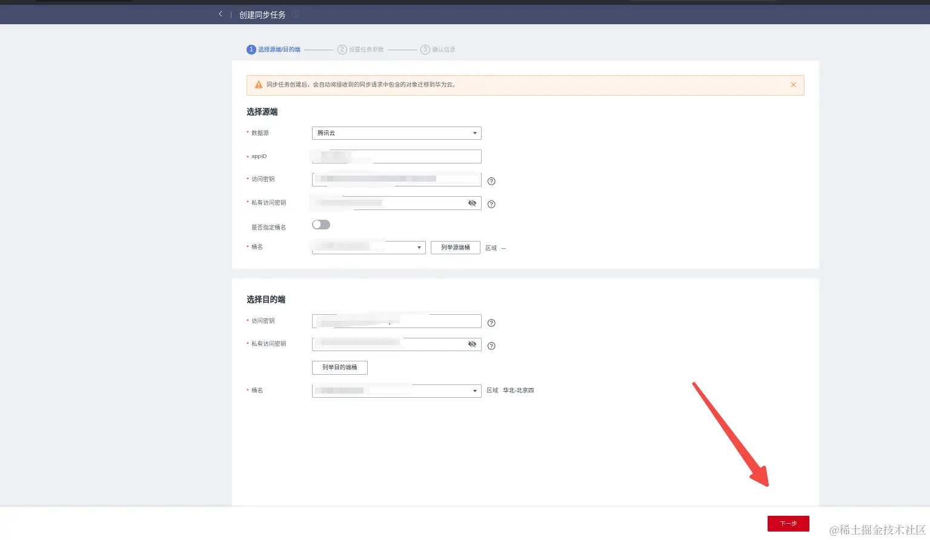Viewport: 930px width, 540px height.
Task: Go back using the header chevron arrow
Action: click(x=221, y=14)
